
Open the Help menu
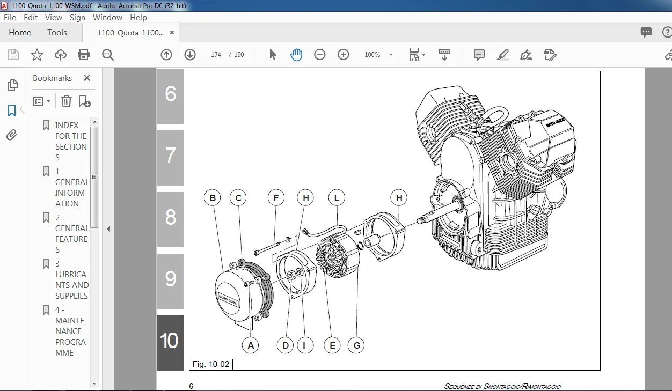click(x=138, y=17)
